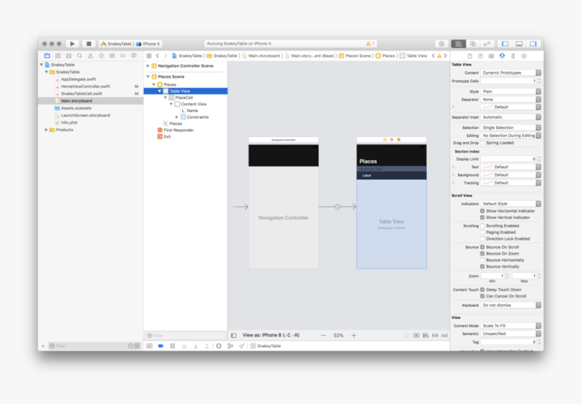Open the Quick Help inspector
Screen dimensions: 581x404
(x=480, y=55)
